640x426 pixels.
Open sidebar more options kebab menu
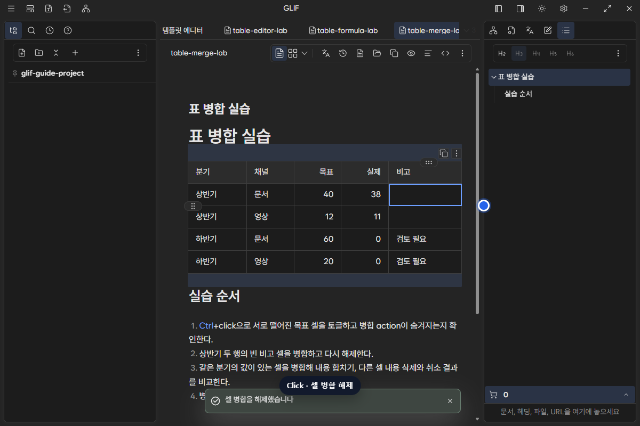click(138, 53)
